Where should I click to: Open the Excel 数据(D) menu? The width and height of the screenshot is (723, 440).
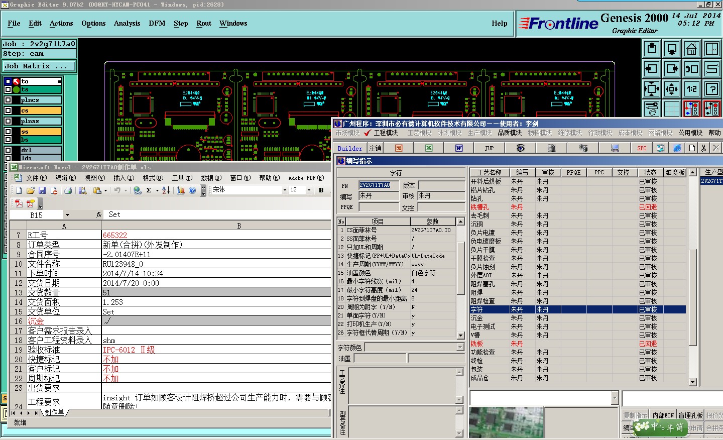click(x=211, y=178)
